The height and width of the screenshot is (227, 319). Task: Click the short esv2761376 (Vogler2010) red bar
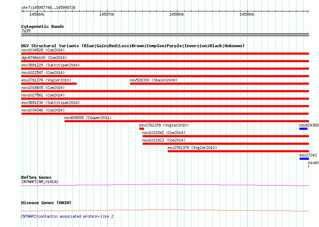click(49, 84)
